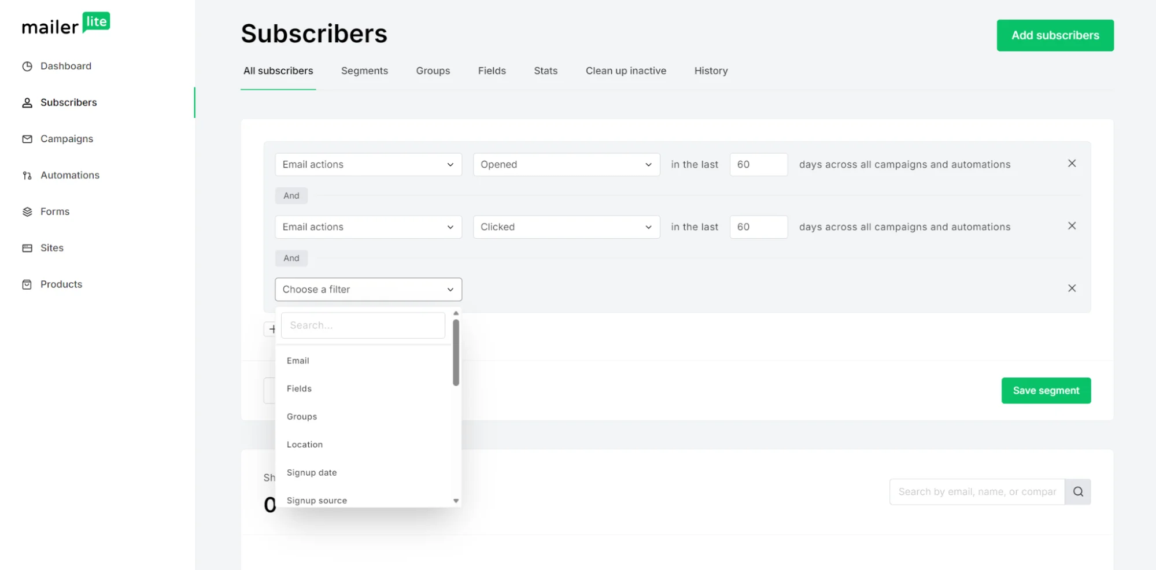
Task: Click the days field in Clicked row
Action: coord(758,227)
